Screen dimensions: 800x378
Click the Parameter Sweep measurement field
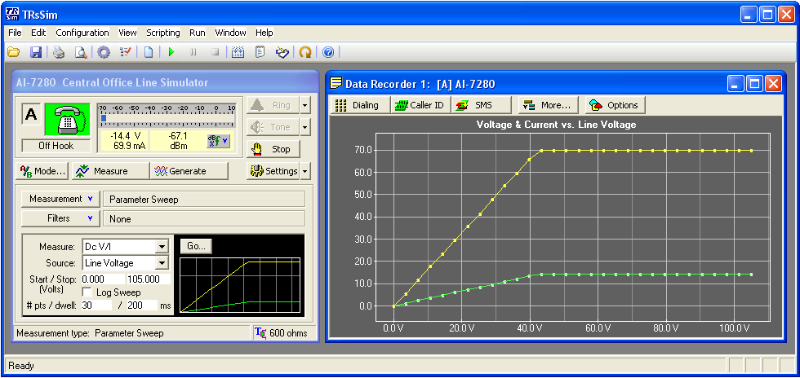[x=204, y=200]
